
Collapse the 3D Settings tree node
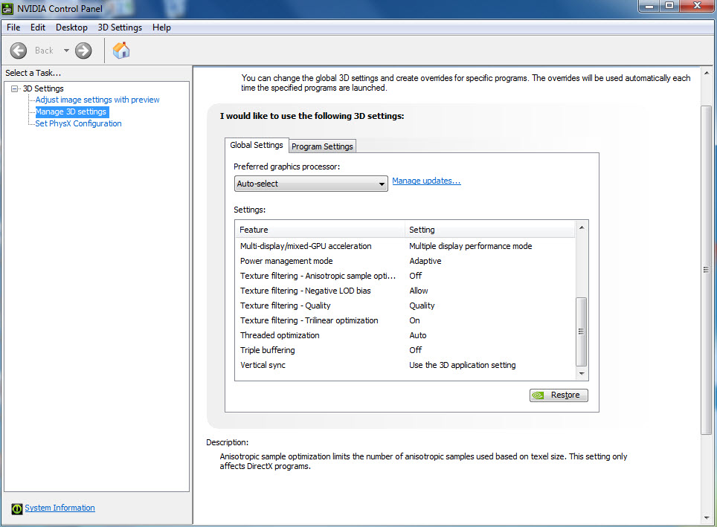click(x=15, y=88)
